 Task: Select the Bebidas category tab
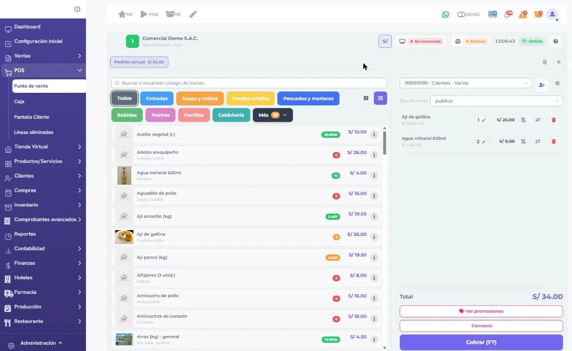[127, 115]
